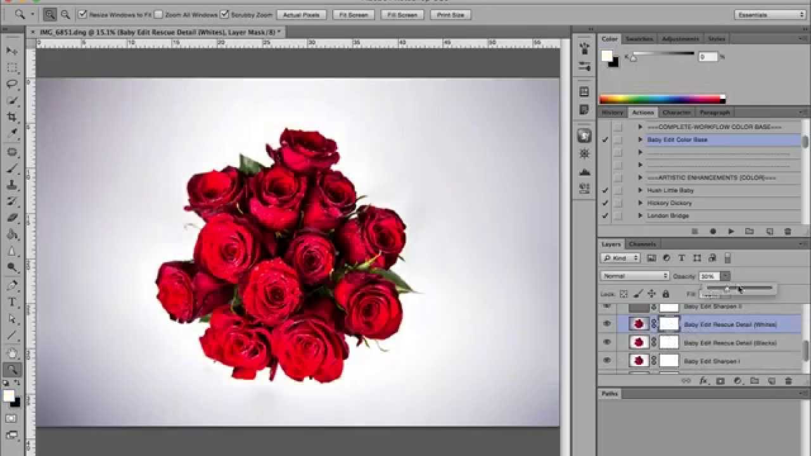This screenshot has height=456, width=811.
Task: Select the Paint Bucket tool
Action: coord(12,235)
